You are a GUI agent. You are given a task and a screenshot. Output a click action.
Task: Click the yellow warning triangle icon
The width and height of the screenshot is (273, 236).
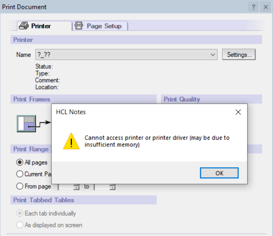pos(71,141)
